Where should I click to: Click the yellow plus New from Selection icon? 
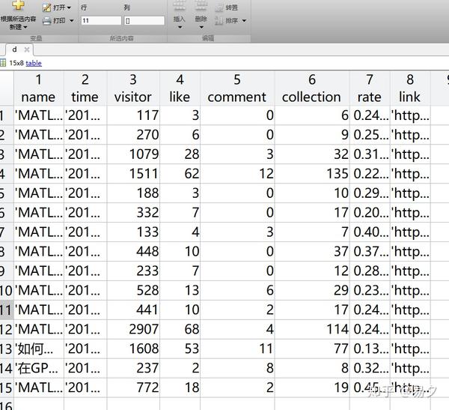click(x=18, y=5)
